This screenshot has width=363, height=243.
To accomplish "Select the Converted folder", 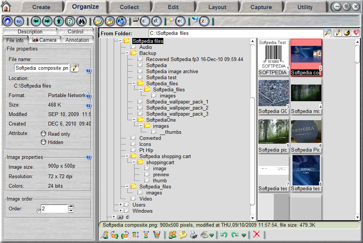I will click(150, 138).
